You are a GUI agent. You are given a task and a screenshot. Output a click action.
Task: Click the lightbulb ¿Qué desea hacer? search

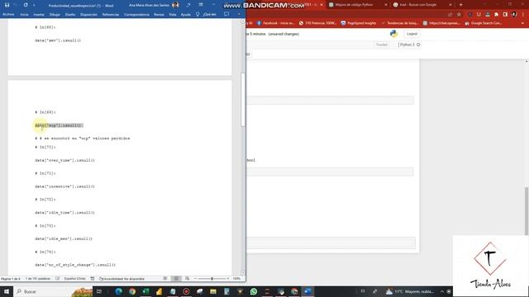tap(206, 15)
